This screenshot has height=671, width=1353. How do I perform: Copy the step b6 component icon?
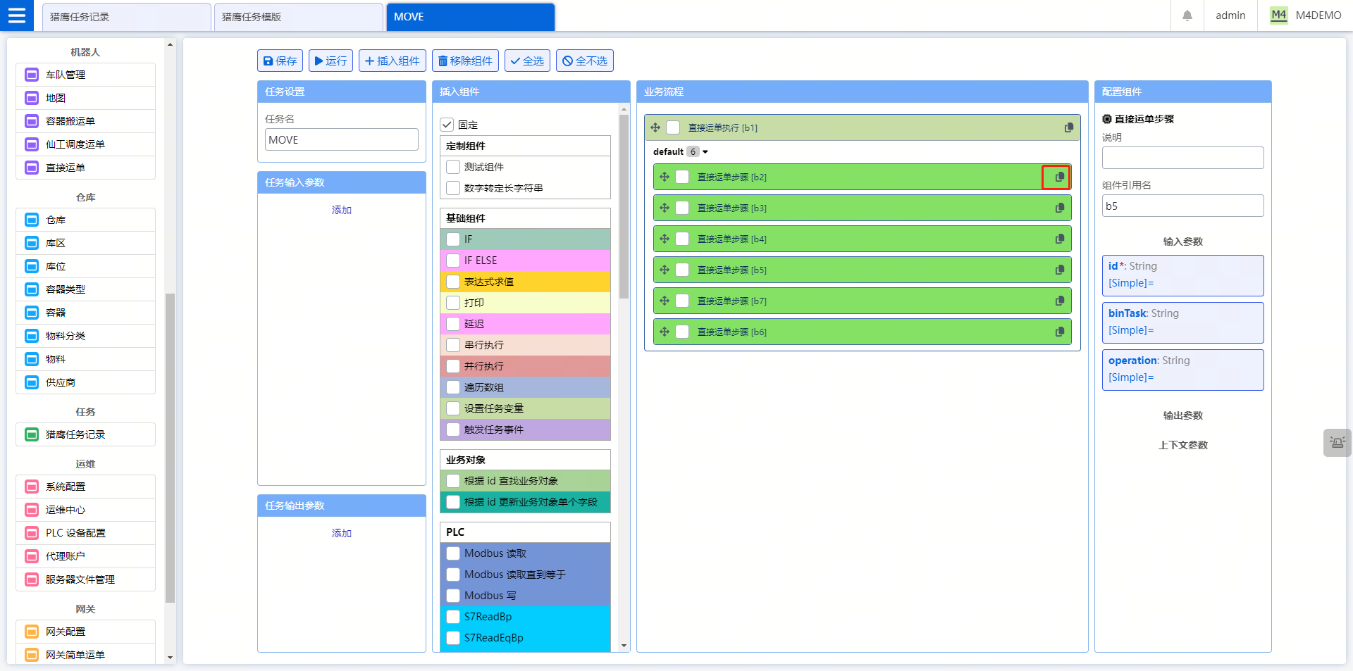pos(1059,332)
